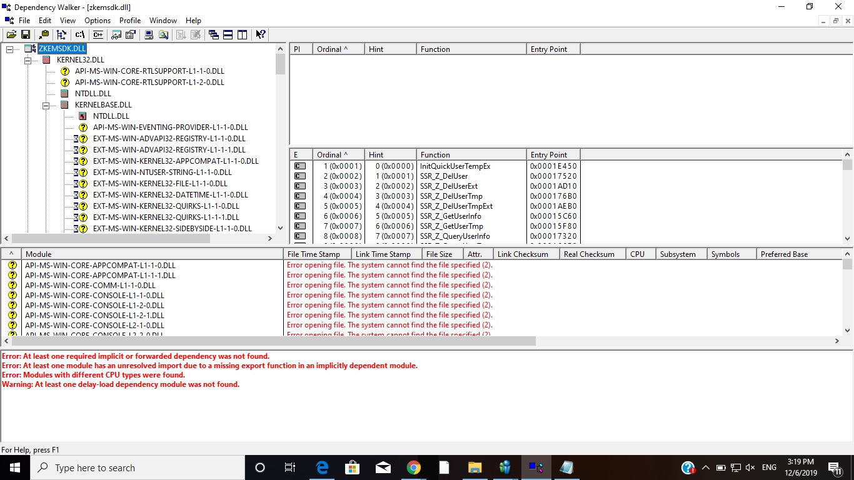This screenshot has width=854, height=480.
Task: Click the module list horizontal scrollbar thumb
Action: point(273,341)
